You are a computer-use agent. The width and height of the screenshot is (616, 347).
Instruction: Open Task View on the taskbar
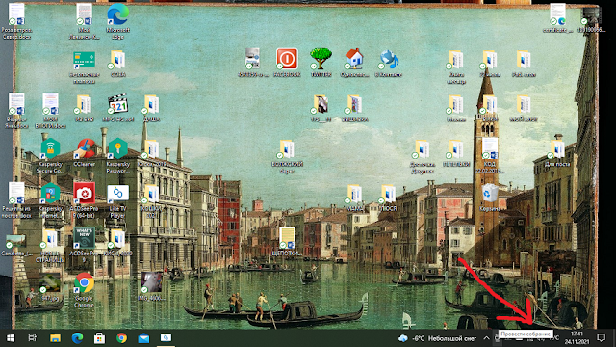(x=33, y=338)
